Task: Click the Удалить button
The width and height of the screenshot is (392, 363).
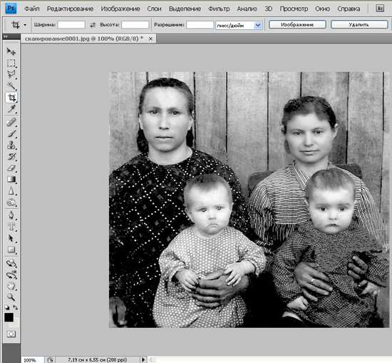Action: coord(359,24)
